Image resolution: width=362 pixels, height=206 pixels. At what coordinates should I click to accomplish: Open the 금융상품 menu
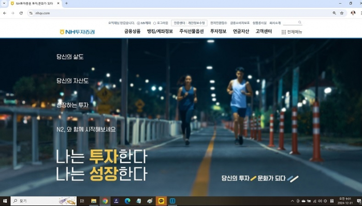[x=132, y=32]
